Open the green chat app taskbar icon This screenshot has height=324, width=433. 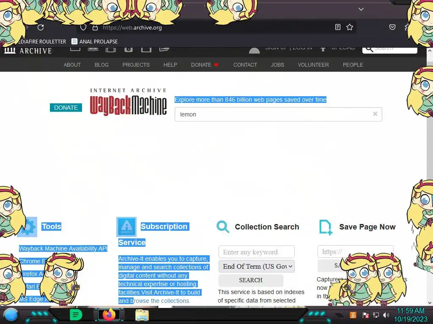tap(76, 315)
